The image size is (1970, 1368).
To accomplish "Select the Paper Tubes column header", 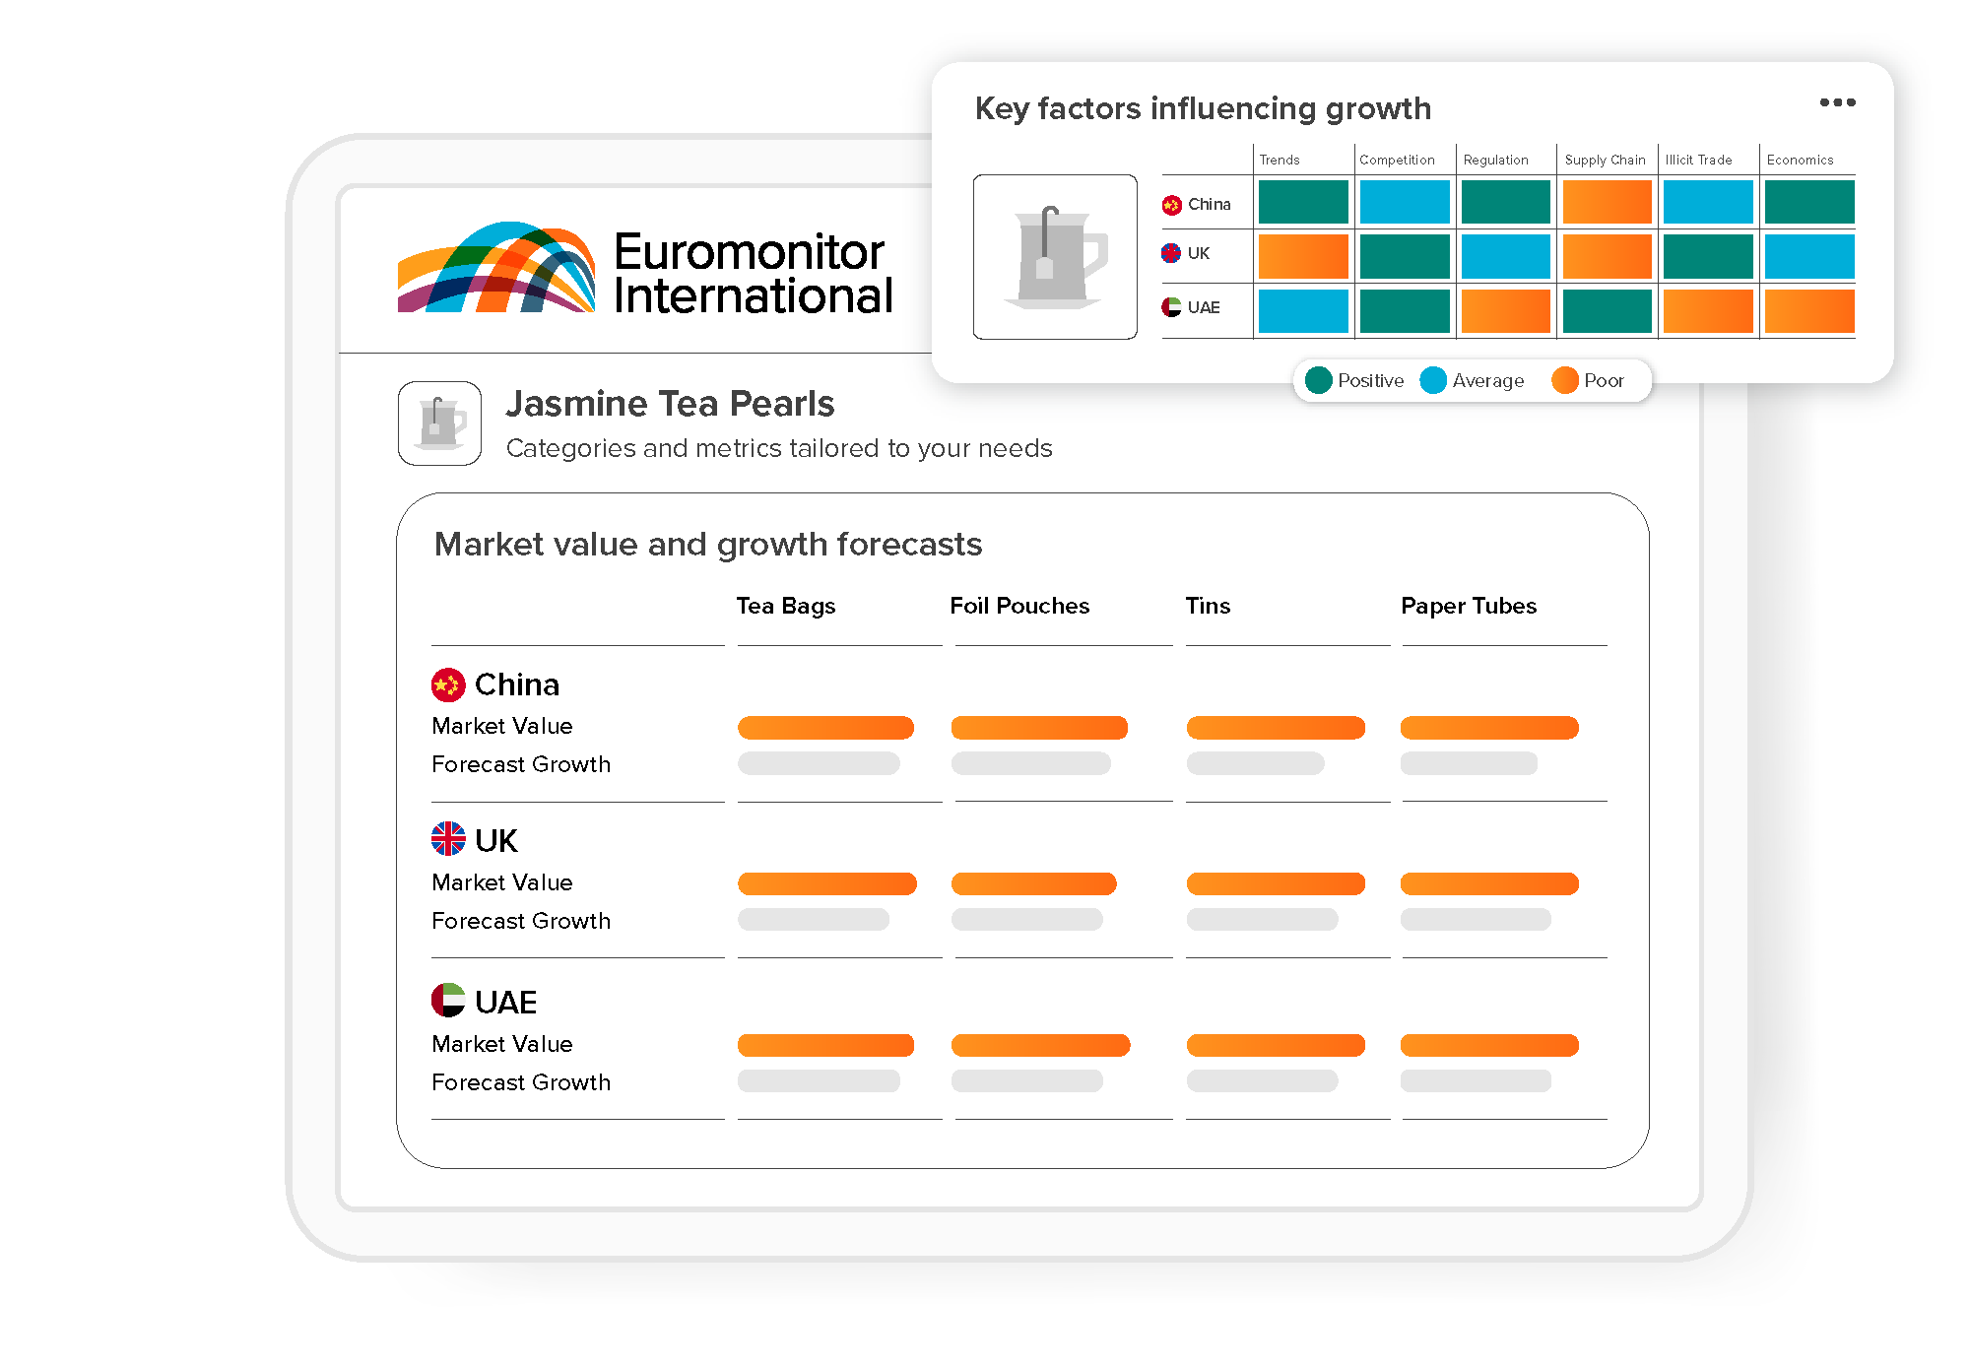I will pyautogui.click(x=1468, y=606).
